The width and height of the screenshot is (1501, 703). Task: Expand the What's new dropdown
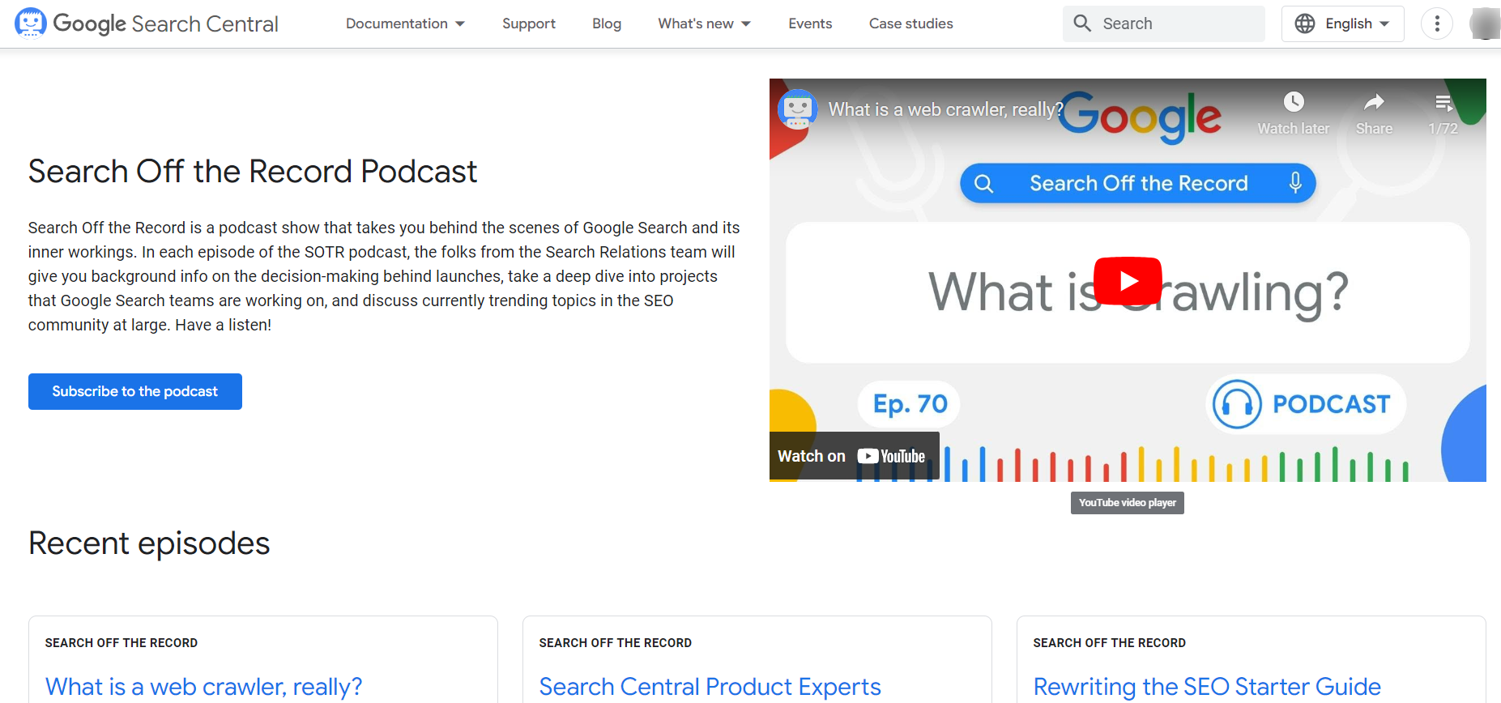tap(704, 23)
